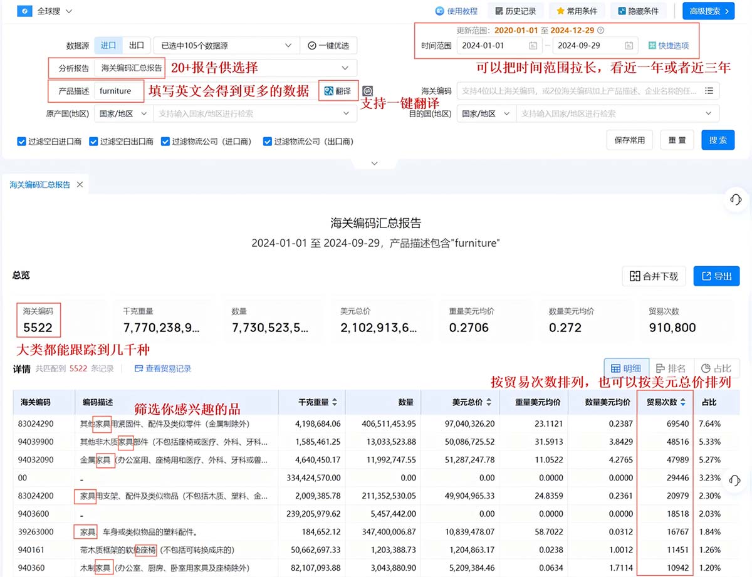Click upper customer service headset icon

coord(736,199)
